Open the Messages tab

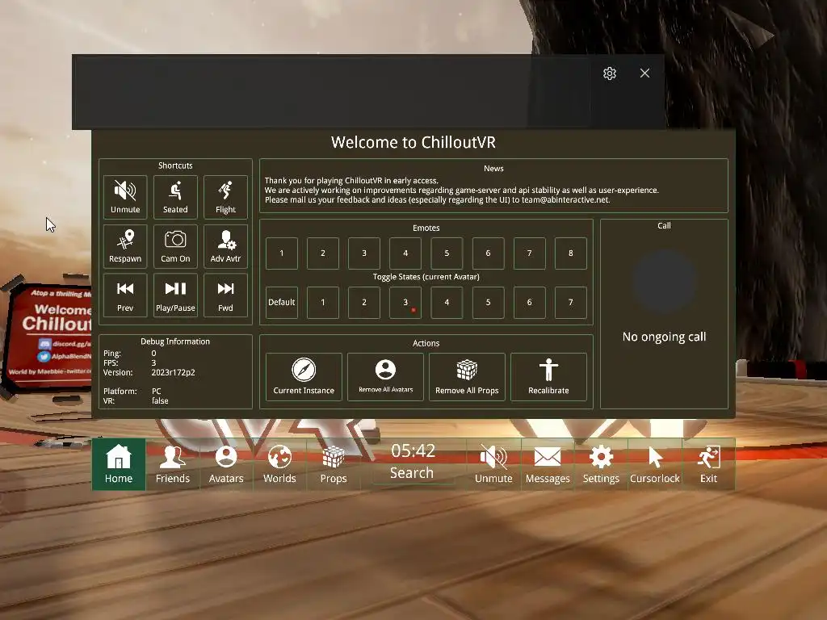(x=548, y=464)
